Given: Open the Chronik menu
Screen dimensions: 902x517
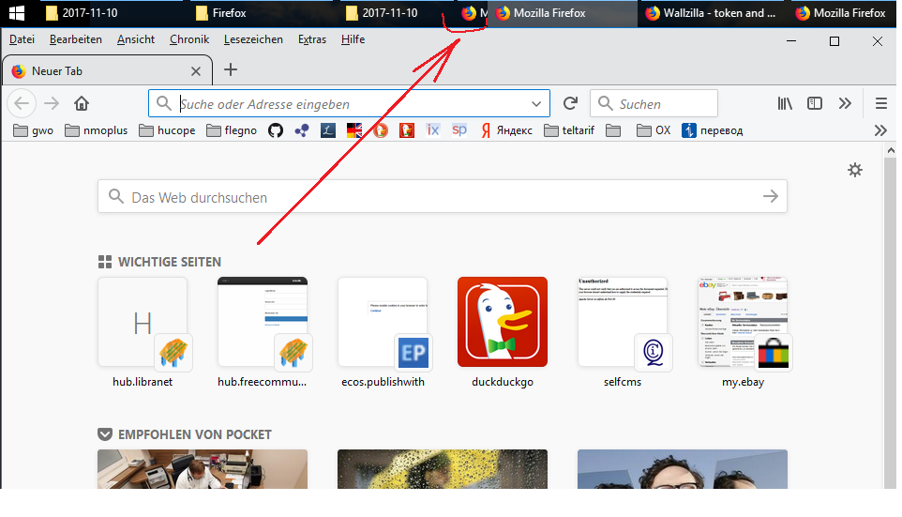Looking at the screenshot, I should point(189,39).
